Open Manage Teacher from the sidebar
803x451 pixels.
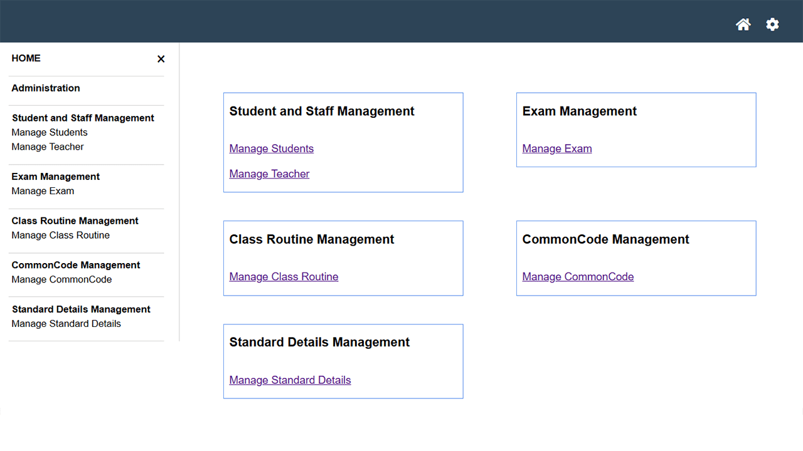48,147
